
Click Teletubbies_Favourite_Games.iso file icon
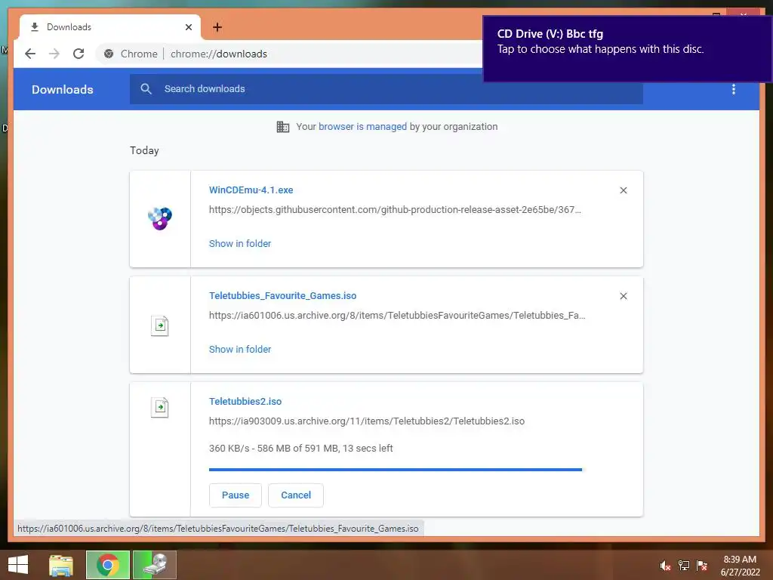click(160, 325)
